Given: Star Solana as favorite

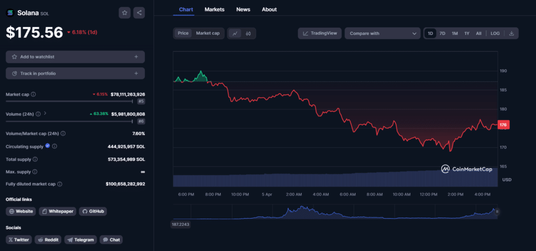Looking at the screenshot, I should [x=125, y=13].
